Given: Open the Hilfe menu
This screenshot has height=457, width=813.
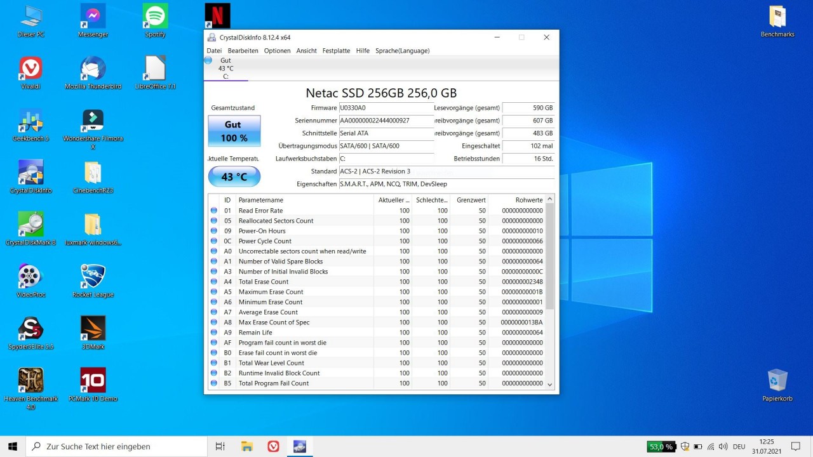Looking at the screenshot, I should [x=363, y=51].
